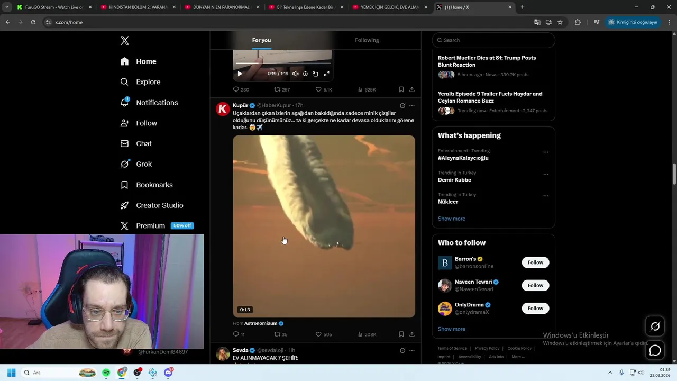Open Chat in the sidebar
The image size is (677, 381).
136,143
